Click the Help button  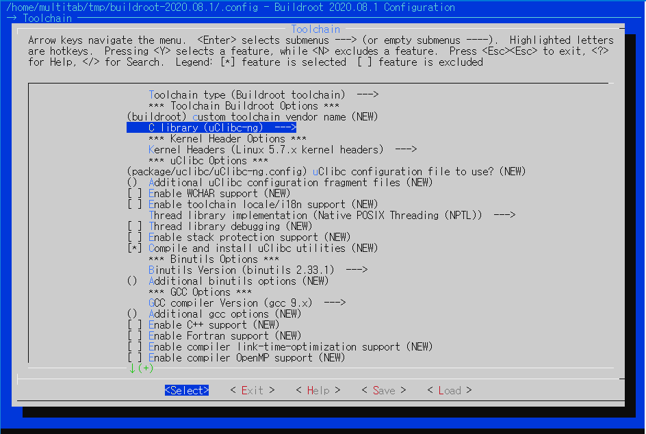[x=318, y=390]
